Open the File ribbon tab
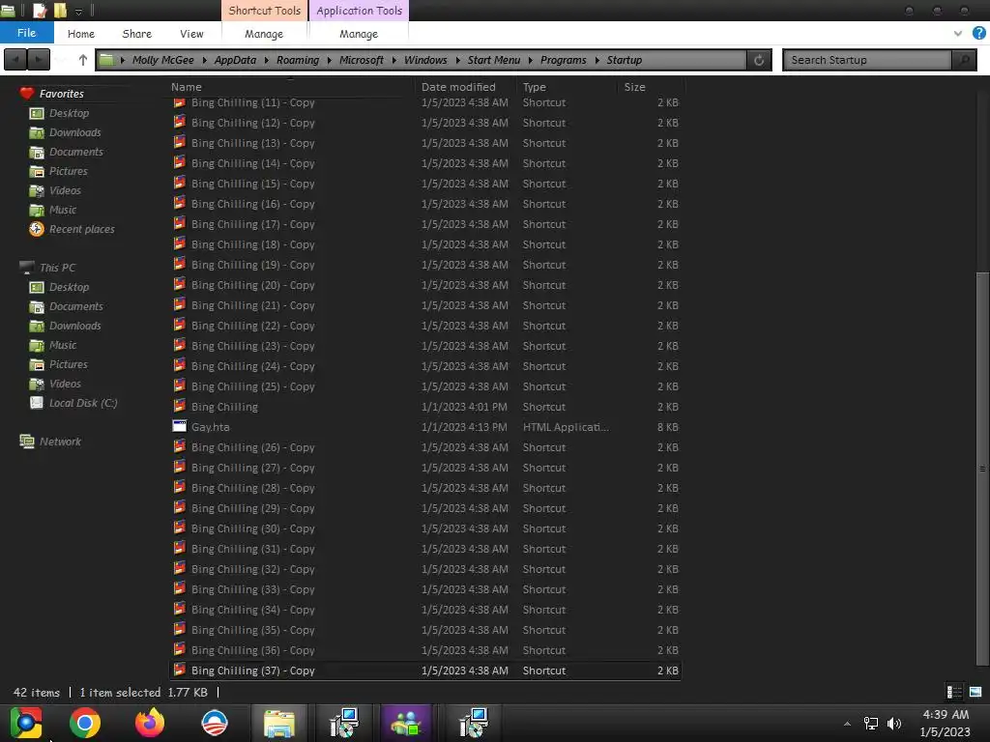The height and width of the screenshot is (742, 990). coord(26,33)
